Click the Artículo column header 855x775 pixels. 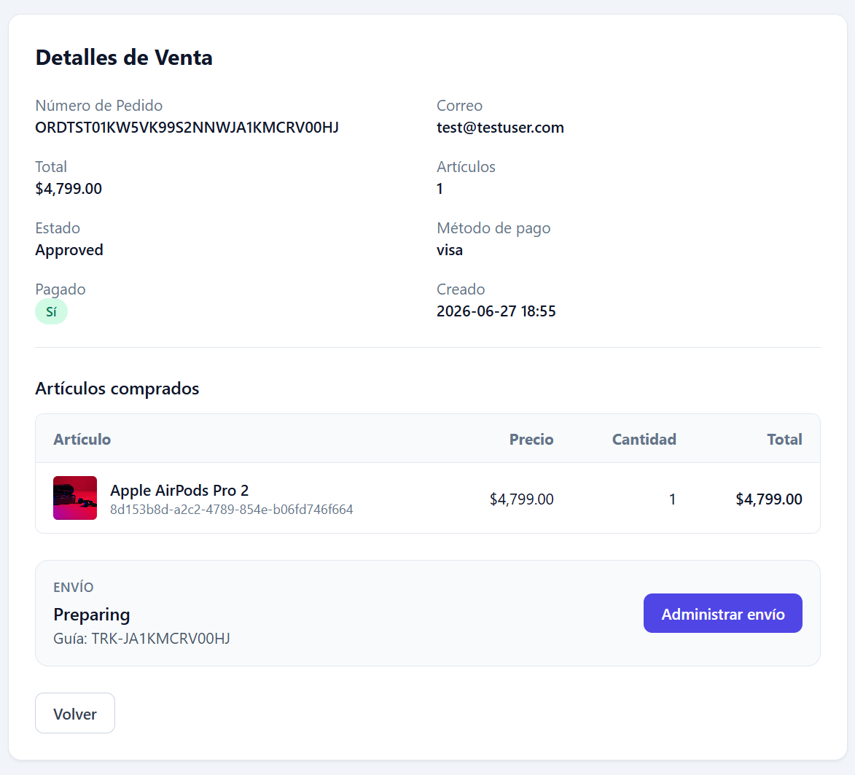point(82,439)
